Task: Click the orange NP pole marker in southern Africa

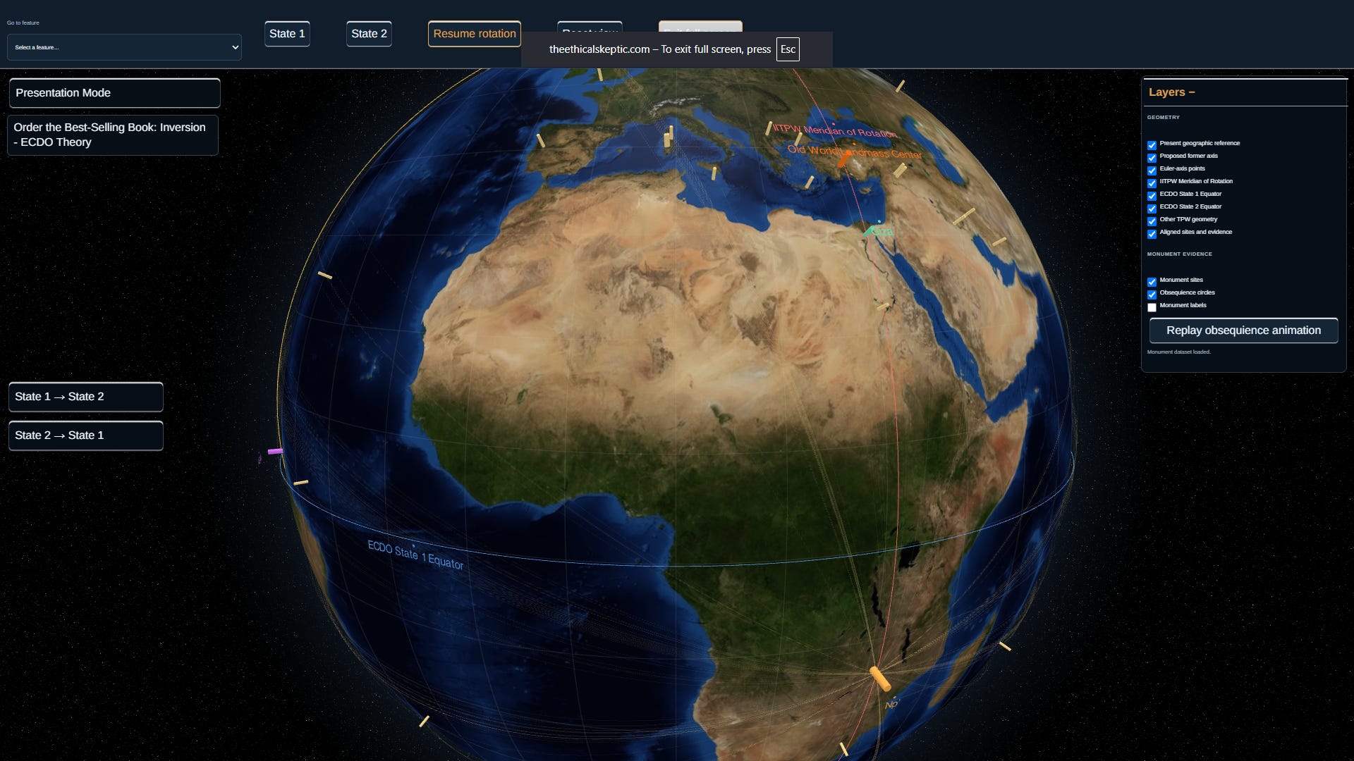Action: [x=879, y=679]
